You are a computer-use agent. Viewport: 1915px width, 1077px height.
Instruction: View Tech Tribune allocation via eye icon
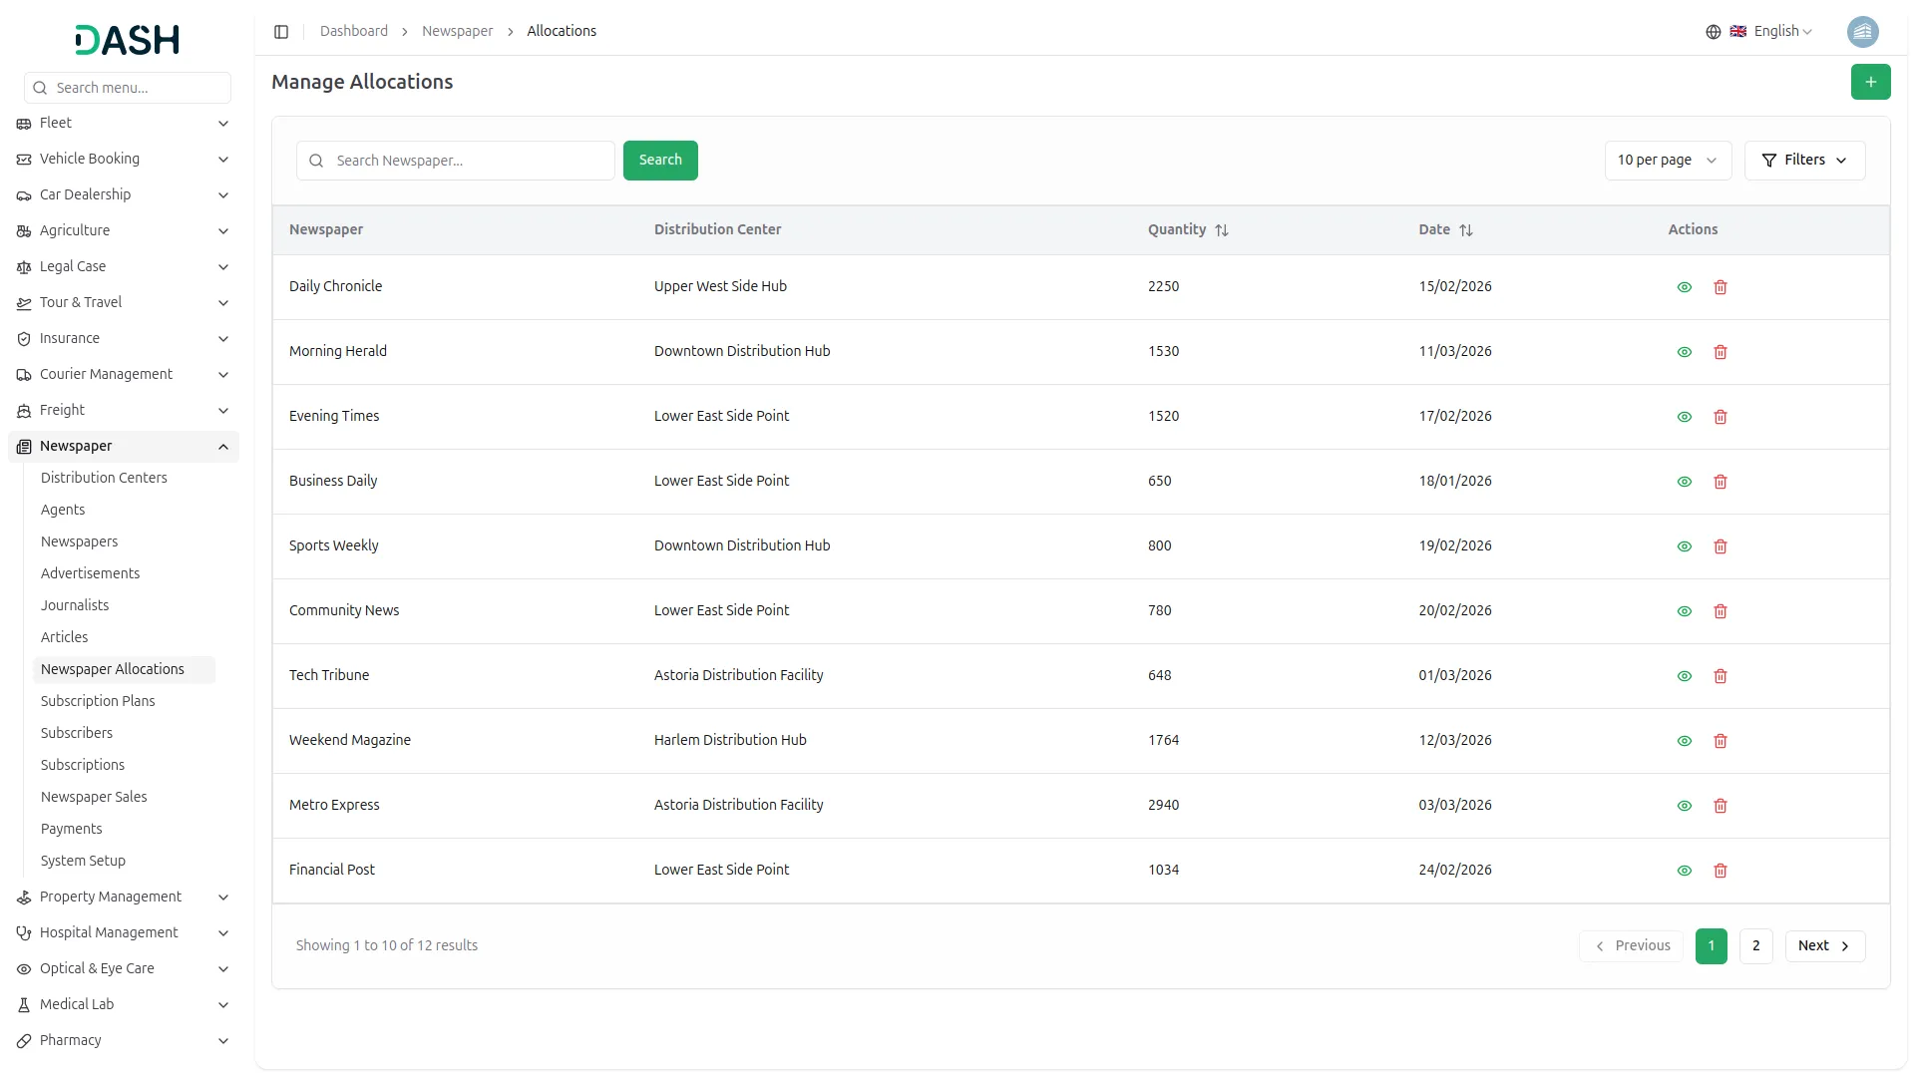(x=1684, y=676)
